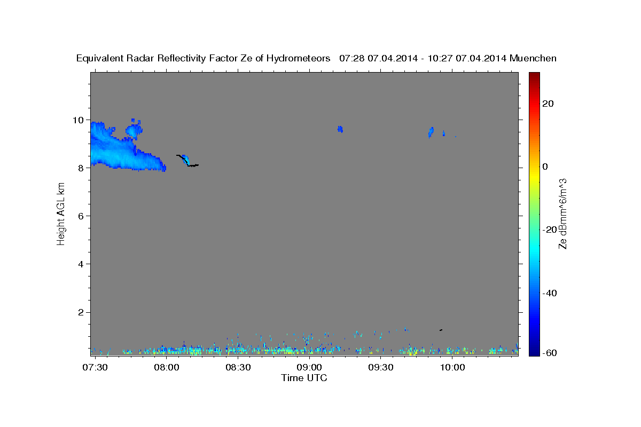Click the x-axis tick label '10:00'
Image resolution: width=641 pixels, height=427 pixels.
click(453, 368)
